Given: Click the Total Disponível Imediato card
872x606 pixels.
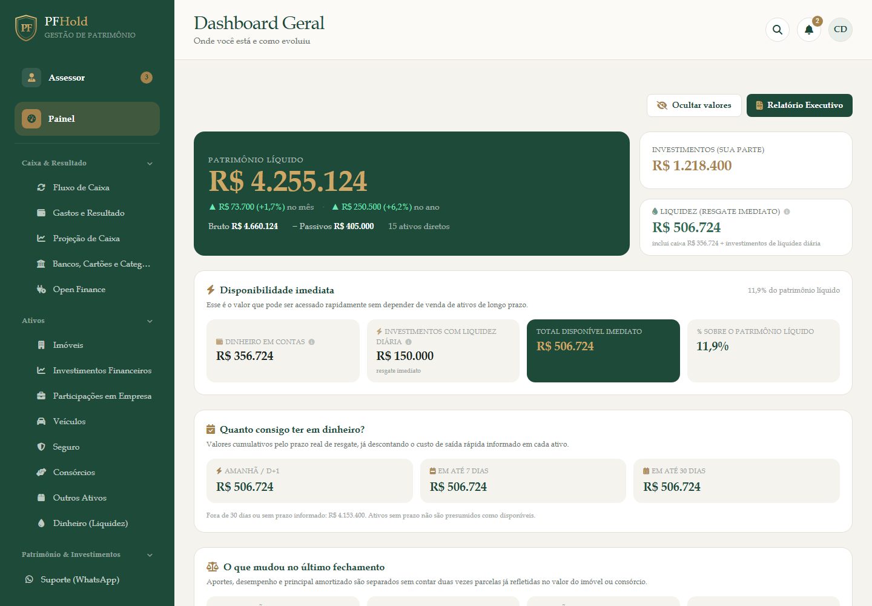Looking at the screenshot, I should [603, 351].
